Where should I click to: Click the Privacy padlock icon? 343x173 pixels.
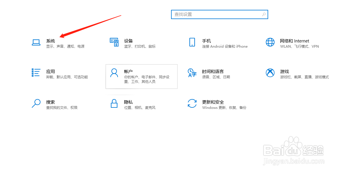pos(114,103)
